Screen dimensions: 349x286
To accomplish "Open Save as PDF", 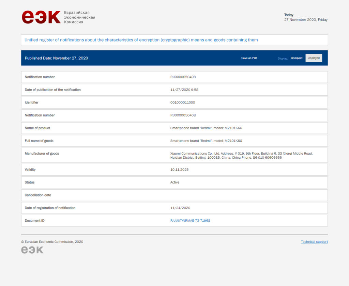I will 249,58.
